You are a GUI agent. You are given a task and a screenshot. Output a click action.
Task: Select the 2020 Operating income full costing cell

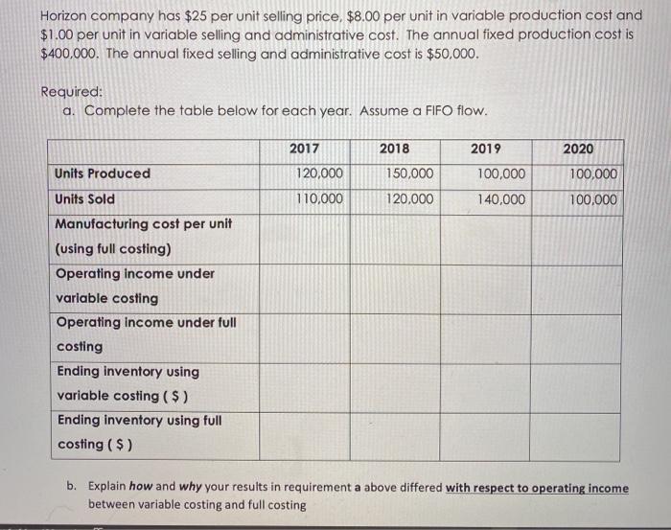(576, 339)
